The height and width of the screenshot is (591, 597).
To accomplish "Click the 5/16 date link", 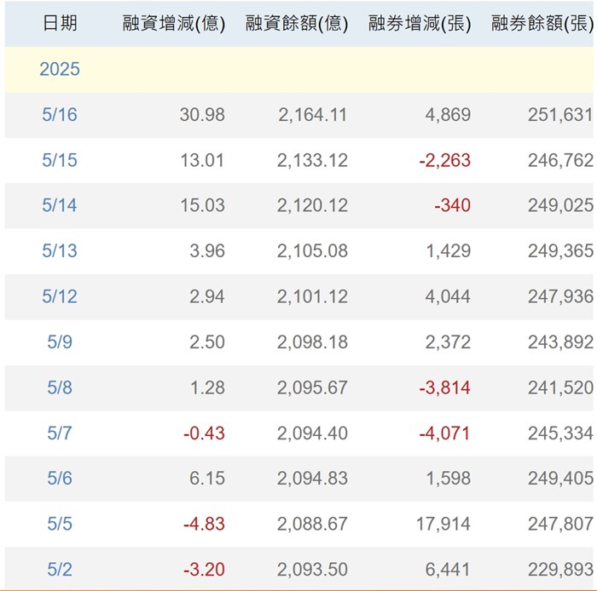I will (x=60, y=115).
